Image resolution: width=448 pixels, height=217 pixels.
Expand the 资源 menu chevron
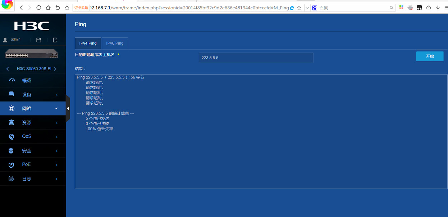[56, 123]
